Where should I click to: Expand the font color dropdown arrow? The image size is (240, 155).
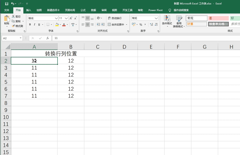[x=67, y=25]
